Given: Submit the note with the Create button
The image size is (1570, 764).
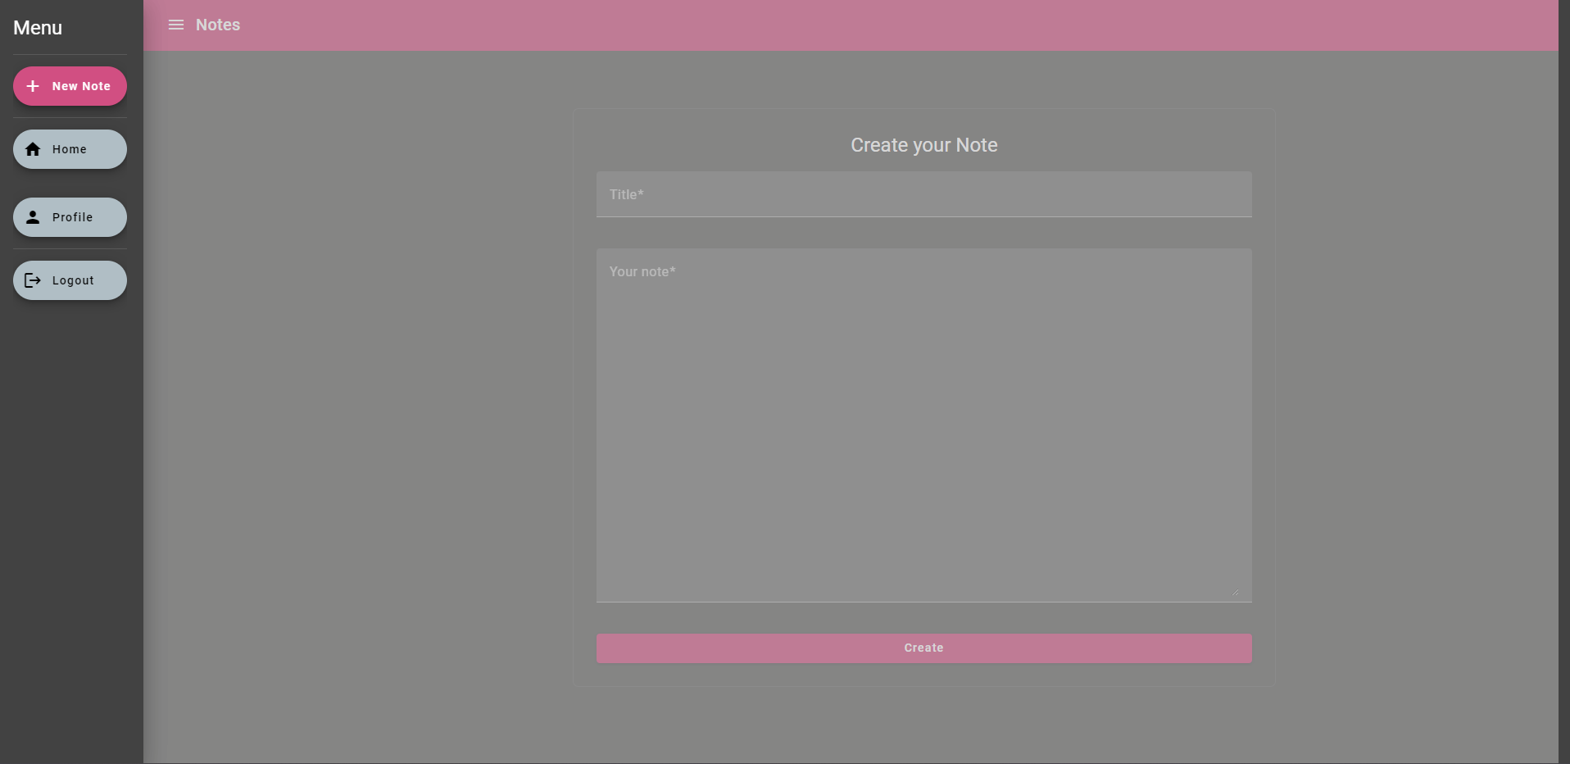Looking at the screenshot, I should 923,648.
